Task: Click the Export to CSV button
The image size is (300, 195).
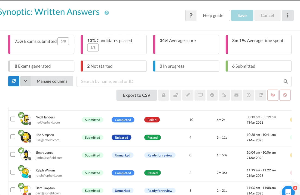Action: (137, 95)
